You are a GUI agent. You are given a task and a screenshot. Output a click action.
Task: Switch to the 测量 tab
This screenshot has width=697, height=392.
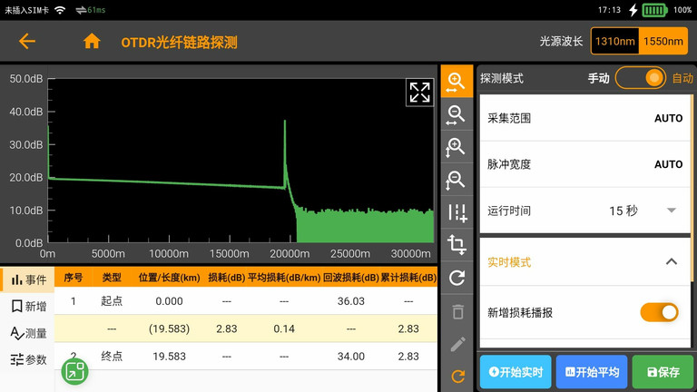point(28,333)
